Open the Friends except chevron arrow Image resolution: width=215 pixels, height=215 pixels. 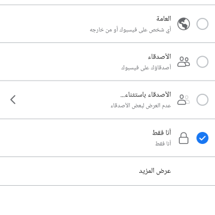click(x=13, y=100)
